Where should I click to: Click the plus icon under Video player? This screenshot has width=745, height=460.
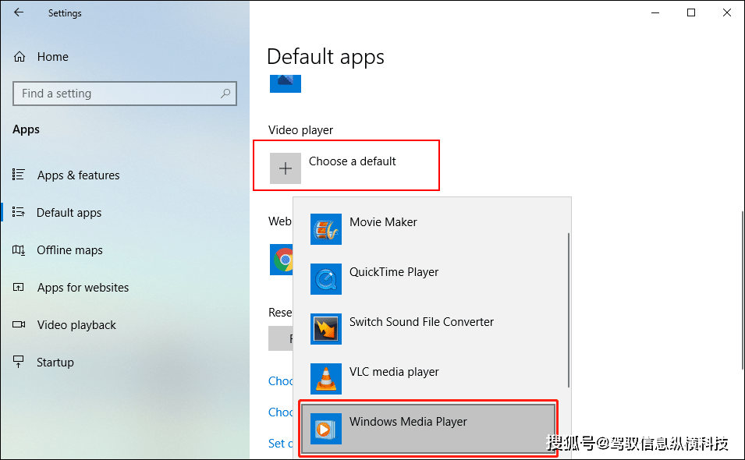pyautogui.click(x=286, y=168)
